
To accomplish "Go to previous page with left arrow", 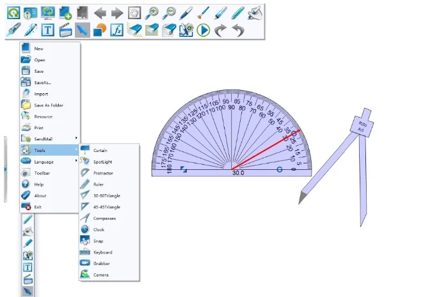I will [x=100, y=13].
